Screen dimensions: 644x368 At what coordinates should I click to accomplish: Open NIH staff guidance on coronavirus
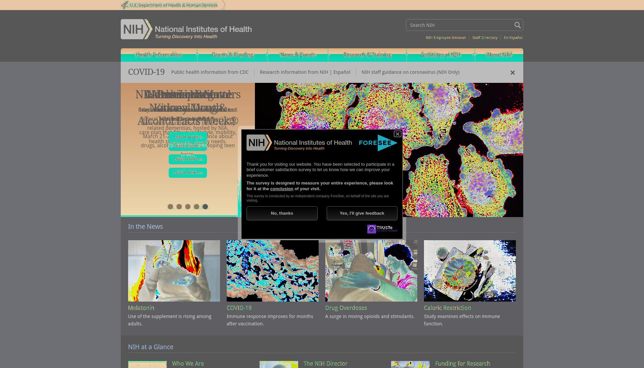point(411,72)
